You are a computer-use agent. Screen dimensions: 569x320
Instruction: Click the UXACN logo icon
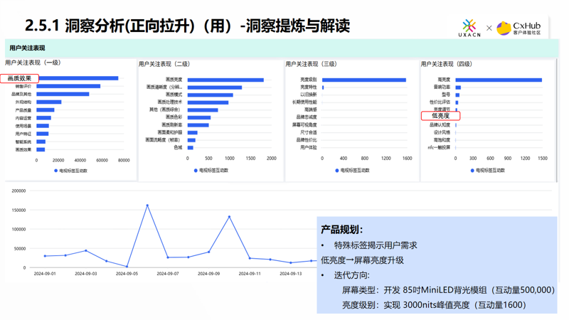pos(469,26)
